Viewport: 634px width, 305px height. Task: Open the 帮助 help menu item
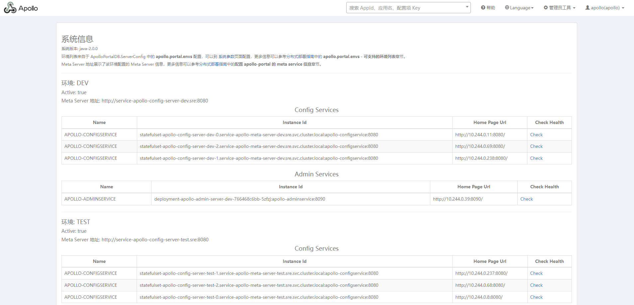pos(488,8)
